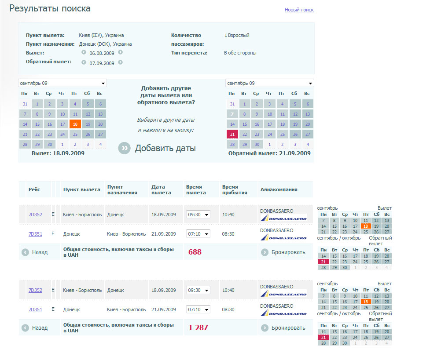
Task: Click previous-day arrow beside return date 07.09.2009
Action: (84, 62)
